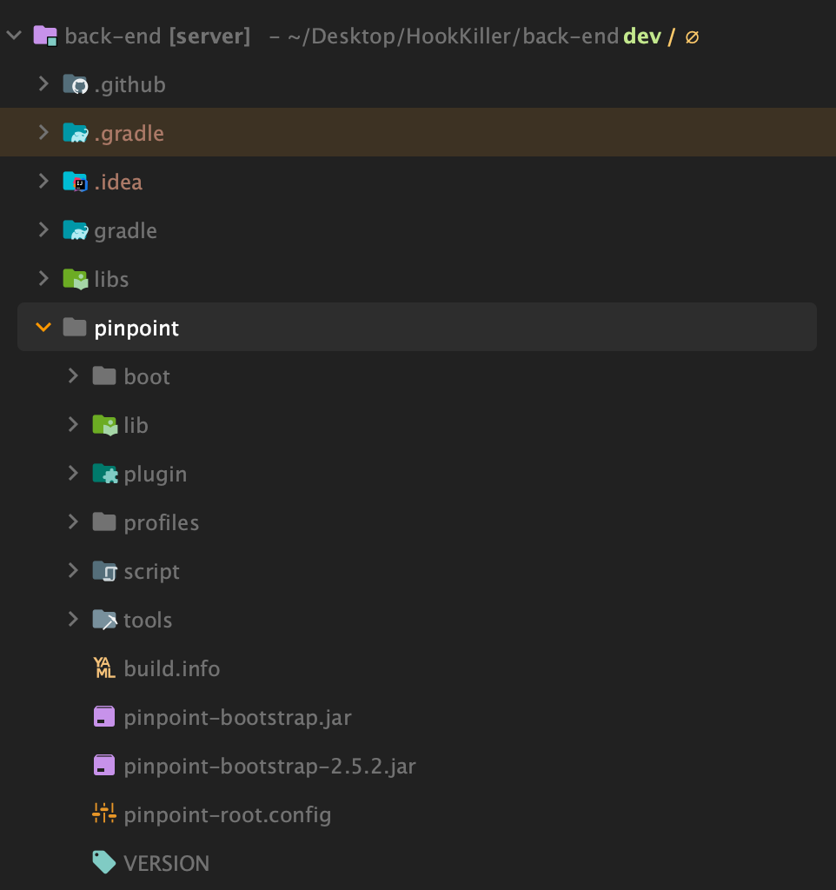Select the .github tree item label
The height and width of the screenshot is (890, 836).
(130, 85)
